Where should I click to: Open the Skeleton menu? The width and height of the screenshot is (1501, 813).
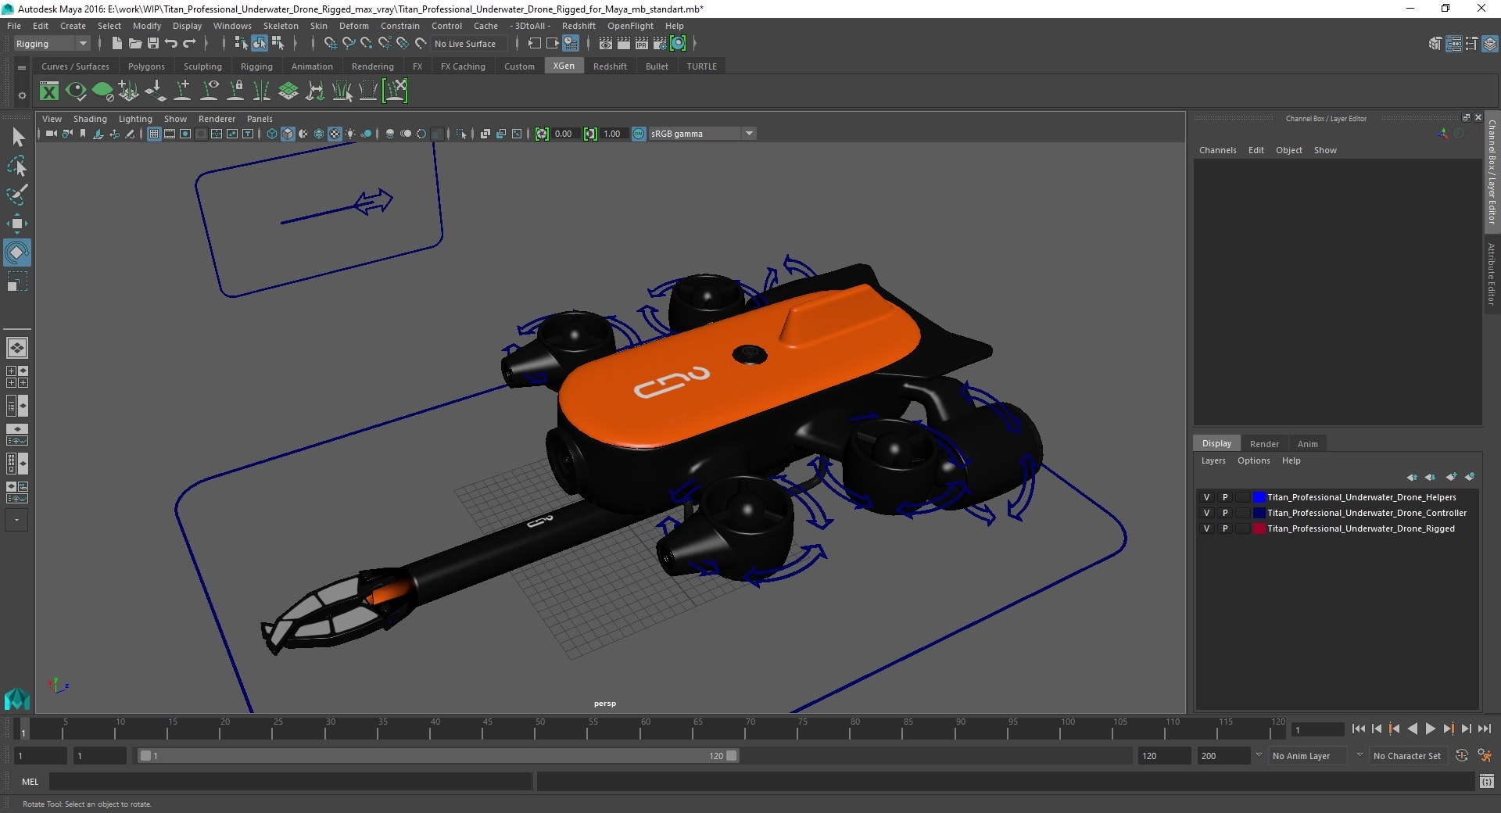(x=281, y=26)
